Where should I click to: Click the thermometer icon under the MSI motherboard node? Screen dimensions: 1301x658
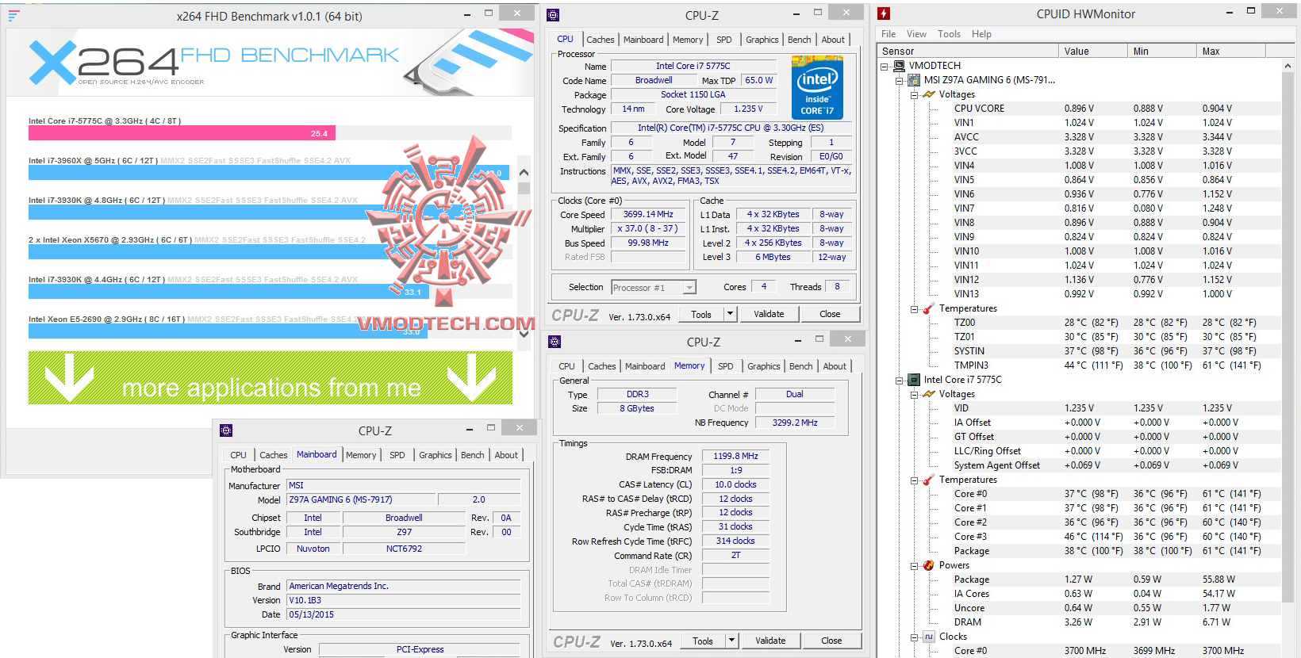[929, 308]
